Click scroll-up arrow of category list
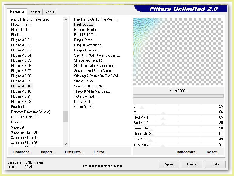This screenshot has height=176, width=234. (x=66, y=19)
